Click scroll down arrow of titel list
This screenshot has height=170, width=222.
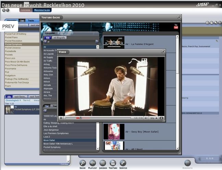coord(98,148)
